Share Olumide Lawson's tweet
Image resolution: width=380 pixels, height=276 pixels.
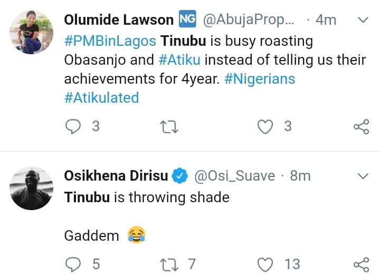pos(361,126)
